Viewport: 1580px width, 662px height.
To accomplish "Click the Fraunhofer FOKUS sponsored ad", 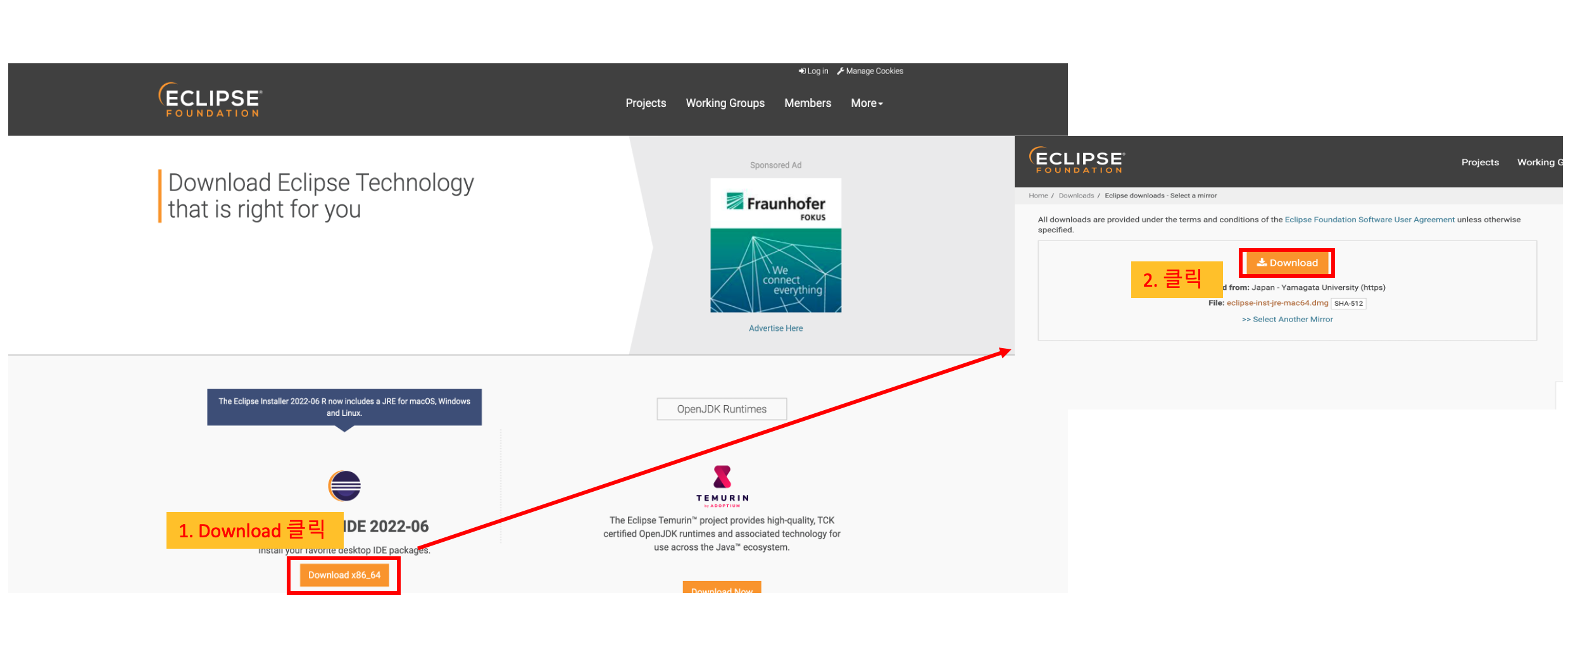I will (775, 246).
